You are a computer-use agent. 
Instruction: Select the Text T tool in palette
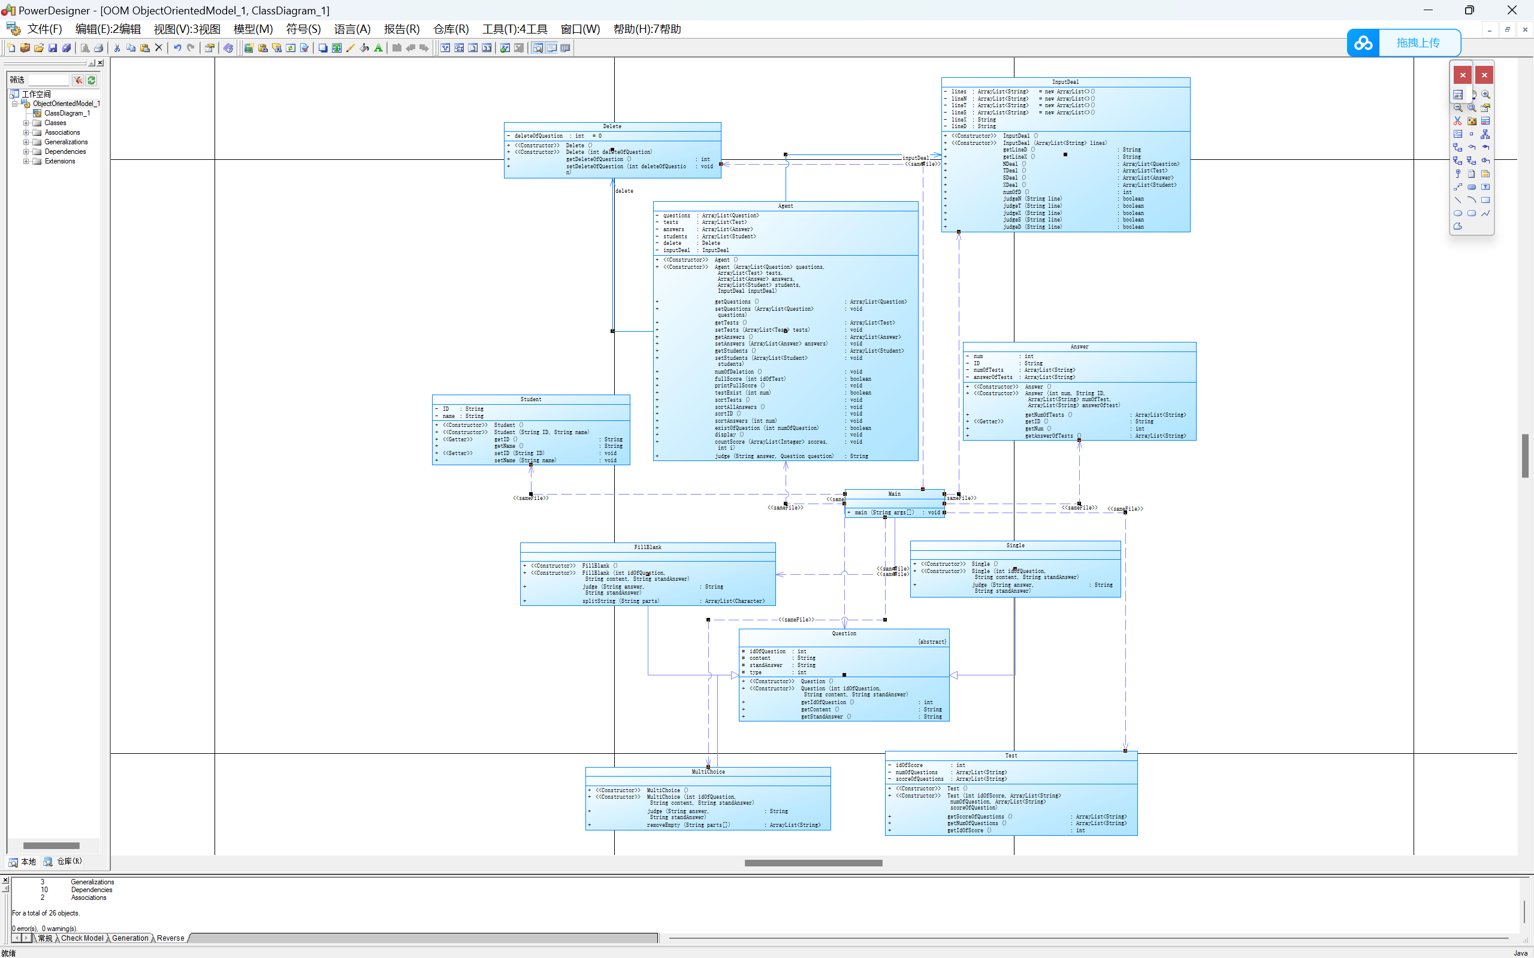click(x=1485, y=187)
